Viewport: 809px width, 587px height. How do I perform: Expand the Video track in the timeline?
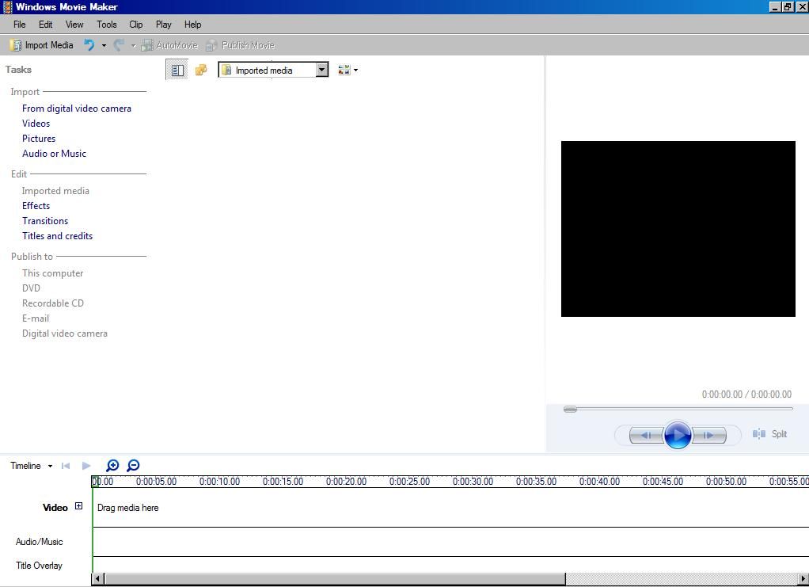[x=78, y=505]
